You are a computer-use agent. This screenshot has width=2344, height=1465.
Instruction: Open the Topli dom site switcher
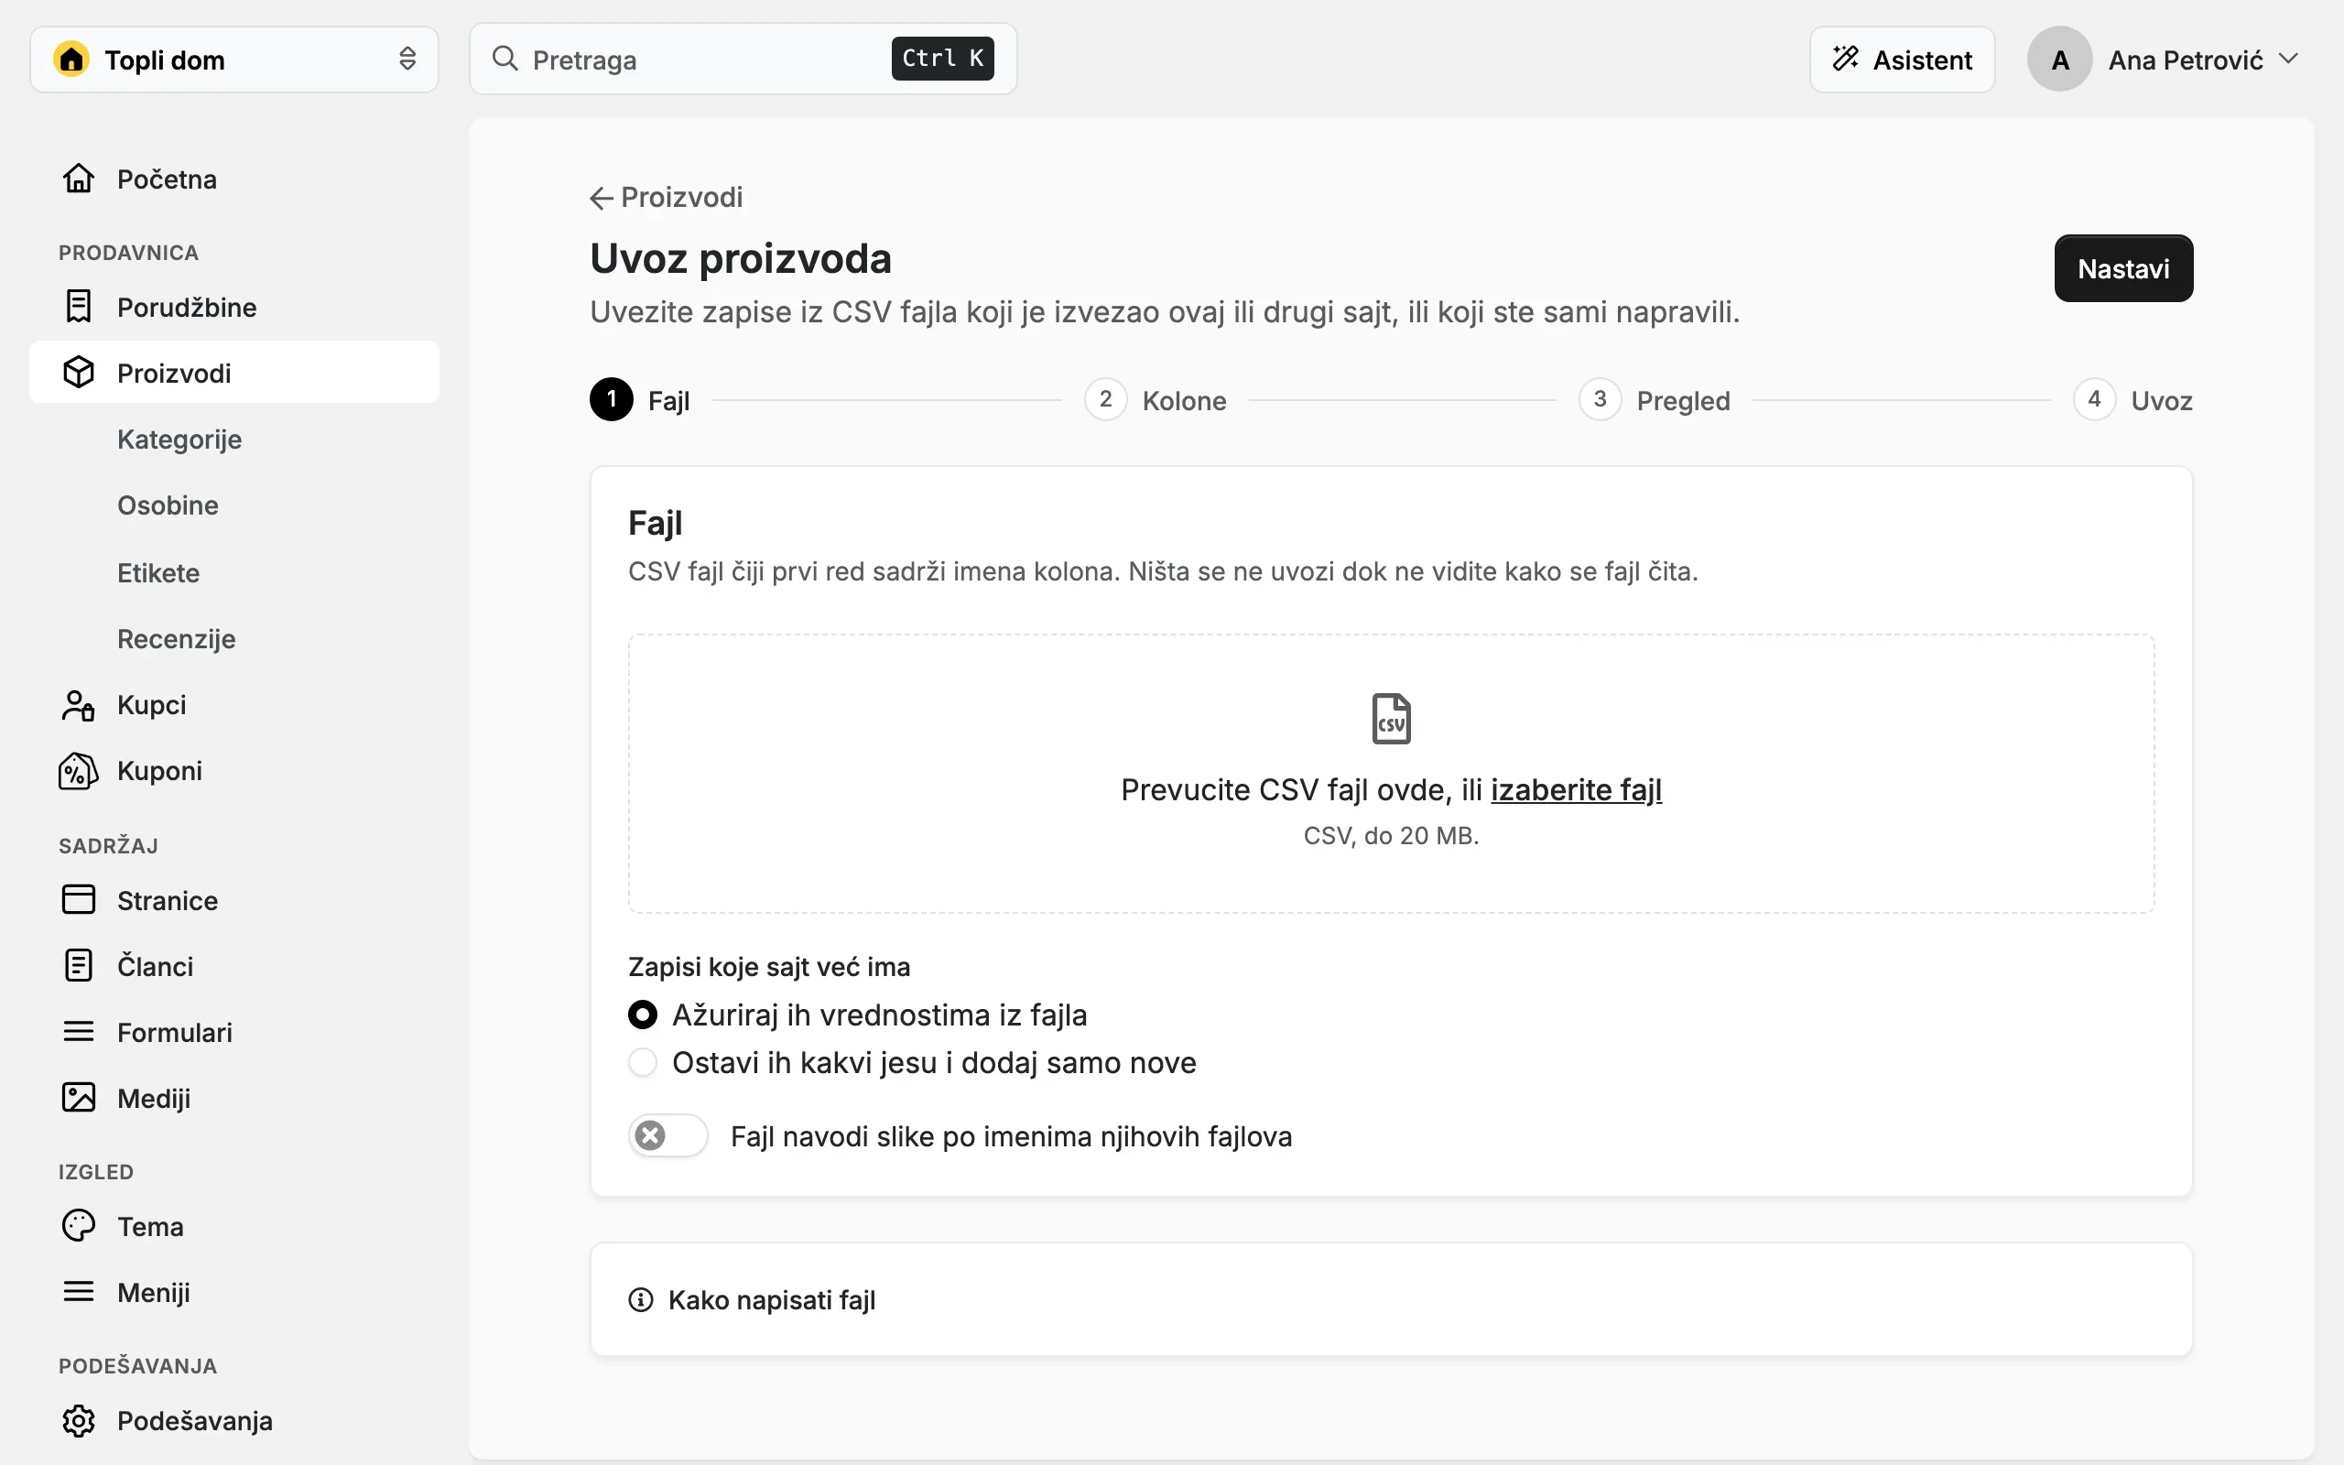234,60
